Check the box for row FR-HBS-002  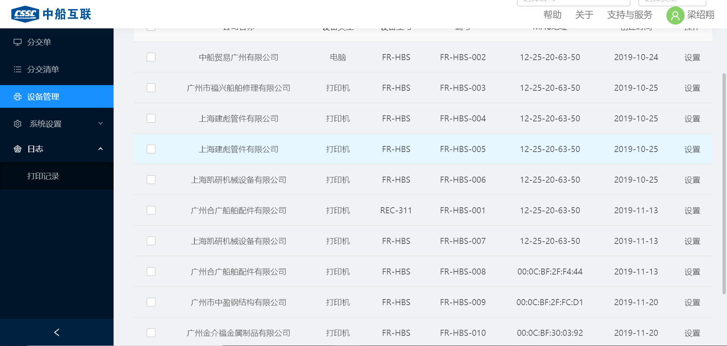pyautogui.click(x=151, y=57)
